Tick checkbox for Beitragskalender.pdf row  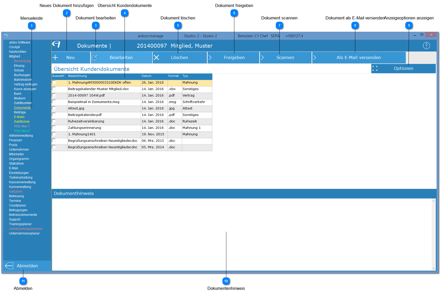click(54, 115)
